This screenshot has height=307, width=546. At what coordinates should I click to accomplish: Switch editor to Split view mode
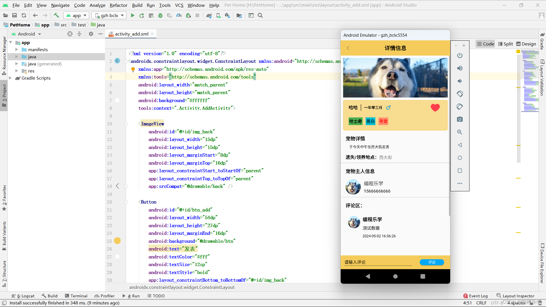pos(505,44)
